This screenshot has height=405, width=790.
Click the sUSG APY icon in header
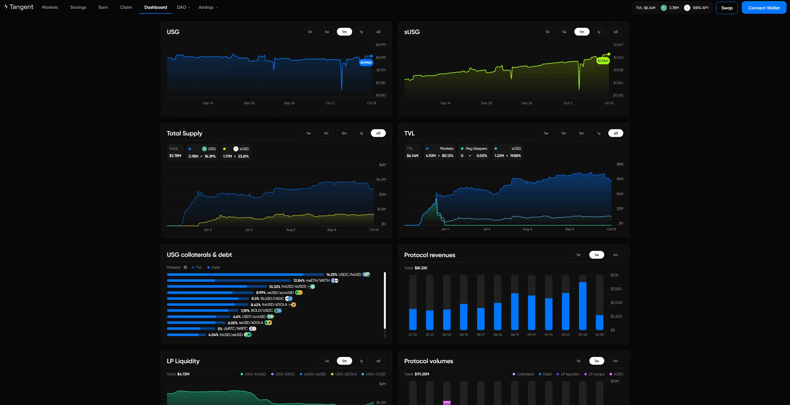tap(687, 8)
